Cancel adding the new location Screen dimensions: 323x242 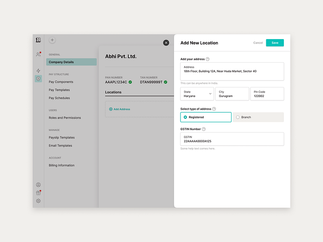point(258,43)
